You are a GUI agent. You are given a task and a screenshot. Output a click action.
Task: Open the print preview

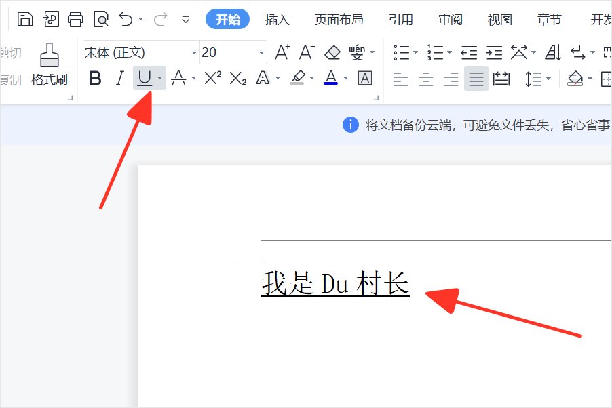coord(100,18)
